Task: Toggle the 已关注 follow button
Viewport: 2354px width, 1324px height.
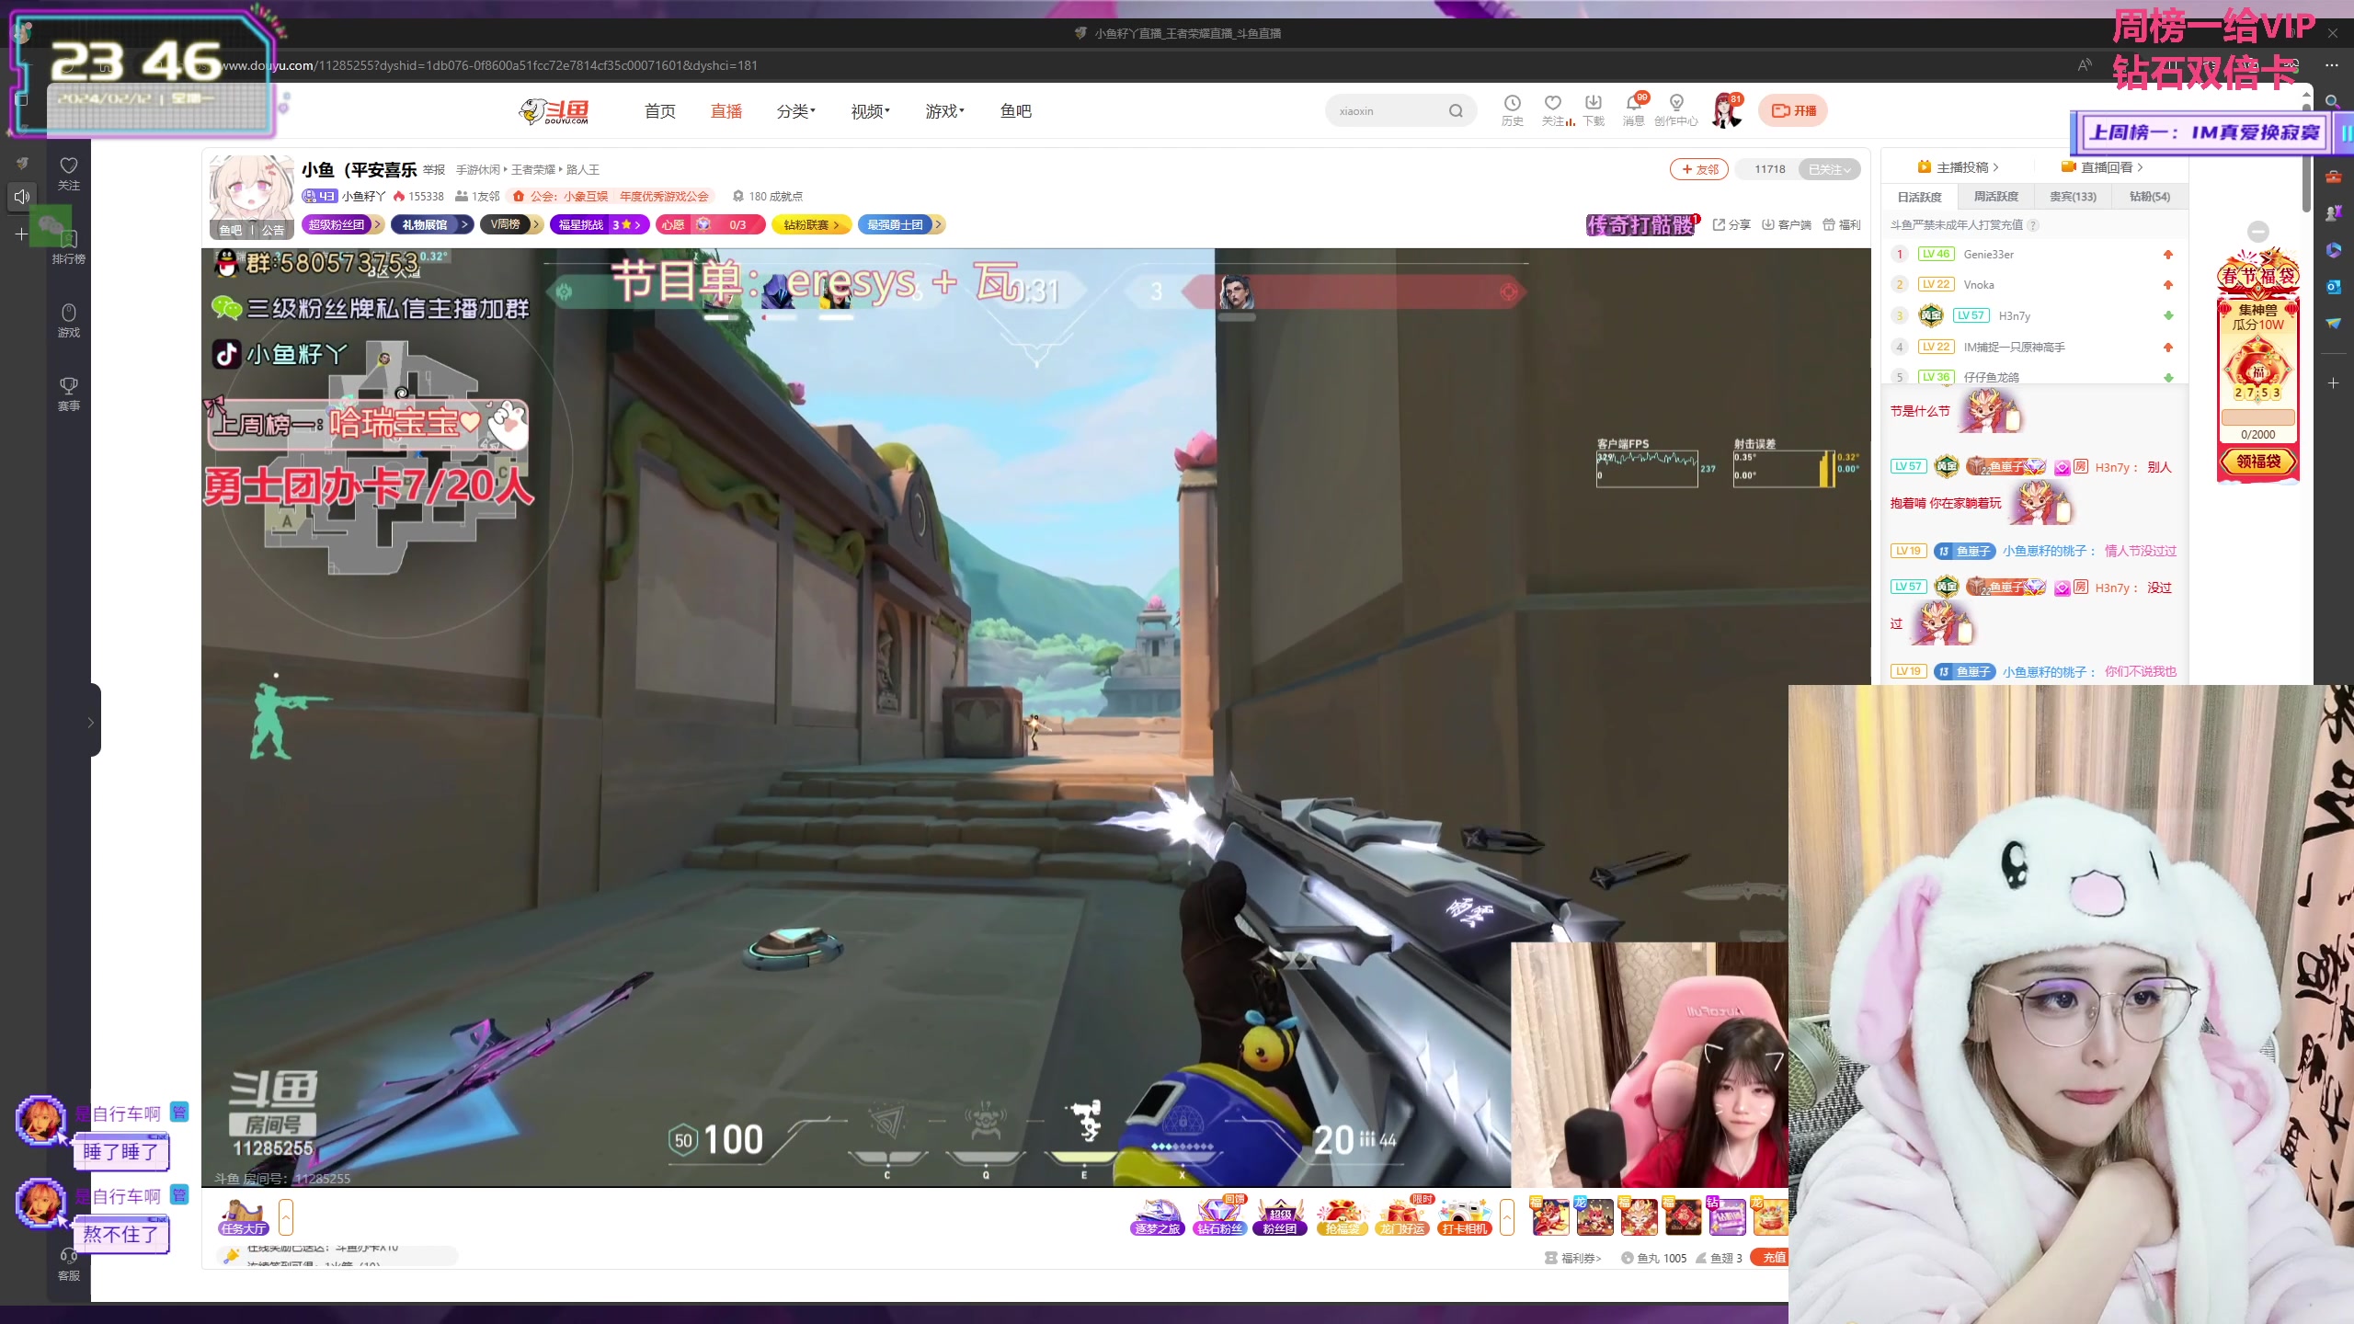Action: pyautogui.click(x=1828, y=169)
